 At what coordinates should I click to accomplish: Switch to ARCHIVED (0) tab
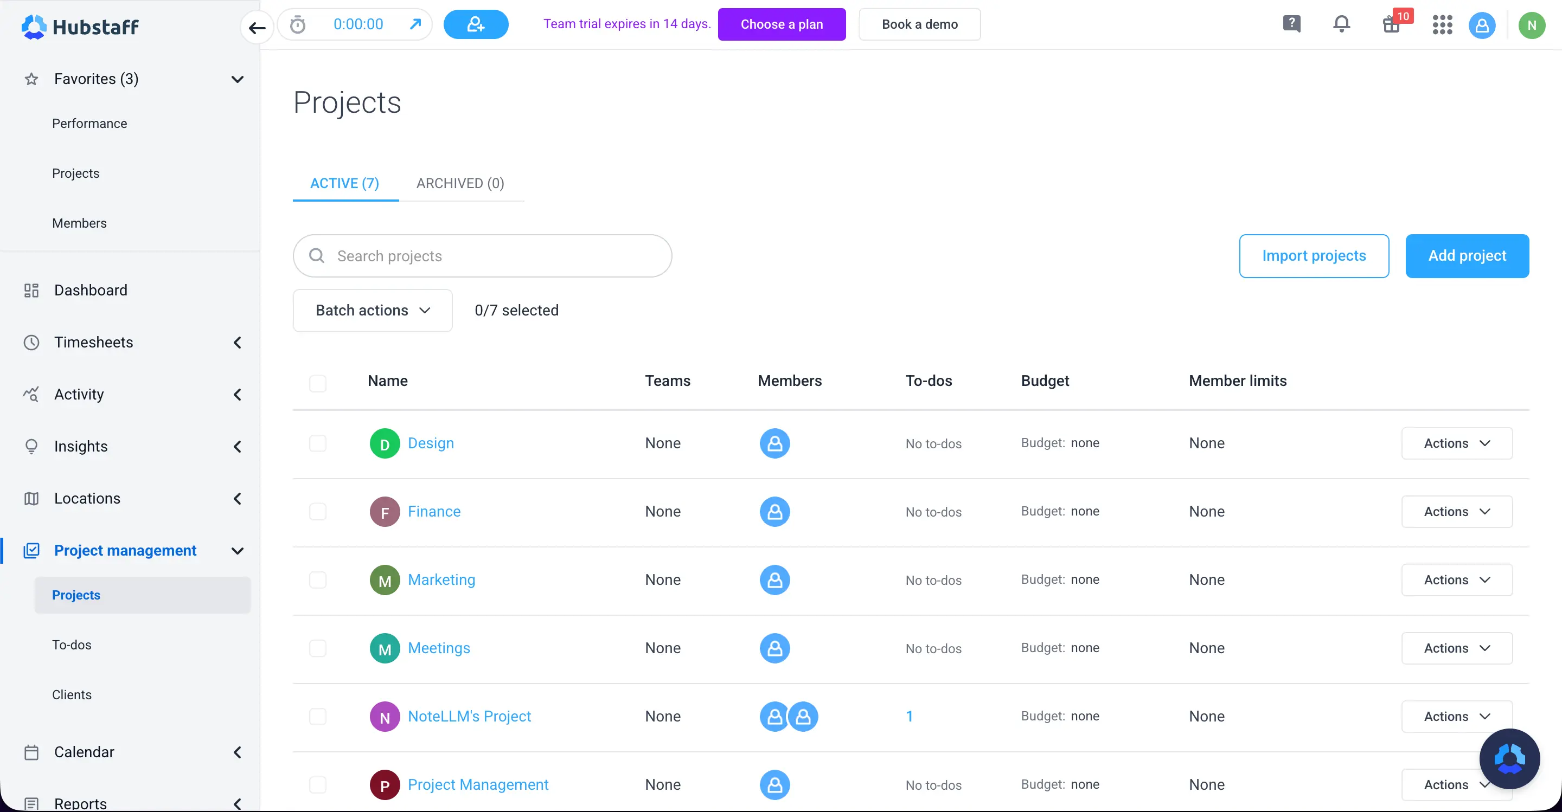coord(460,183)
